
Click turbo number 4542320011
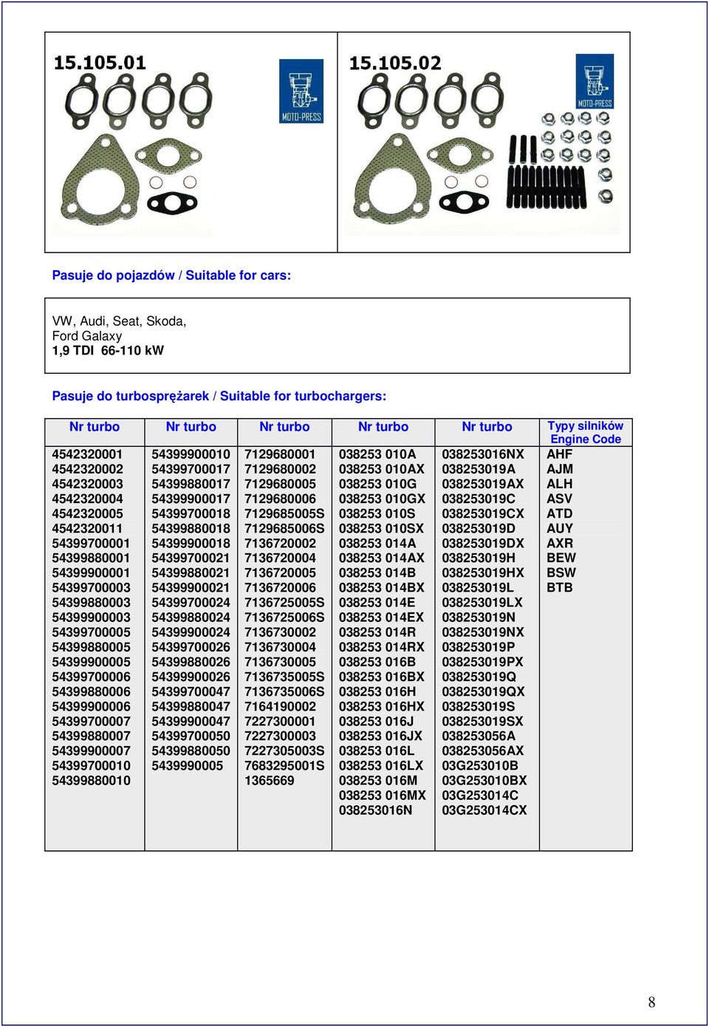point(87,528)
